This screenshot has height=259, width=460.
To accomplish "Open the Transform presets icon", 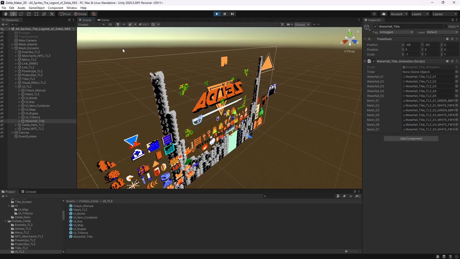I will click(452, 39).
